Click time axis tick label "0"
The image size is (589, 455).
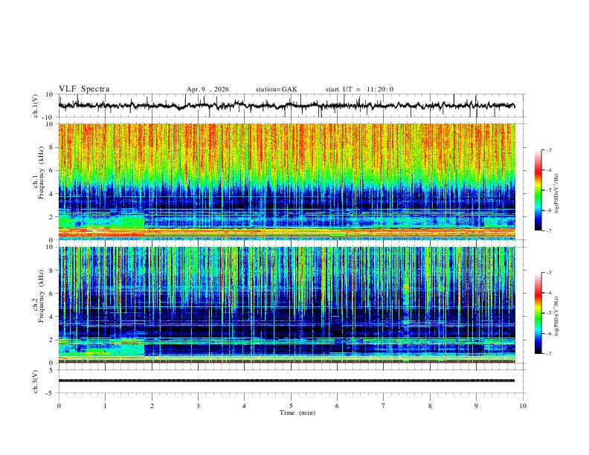point(59,406)
